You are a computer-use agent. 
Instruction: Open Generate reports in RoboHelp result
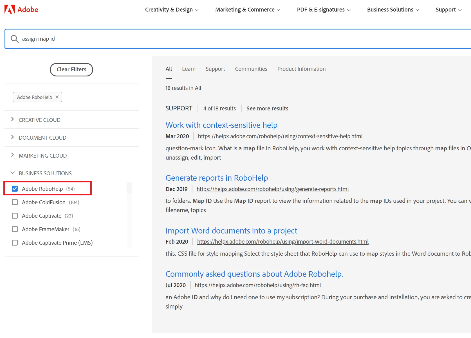tap(217, 178)
